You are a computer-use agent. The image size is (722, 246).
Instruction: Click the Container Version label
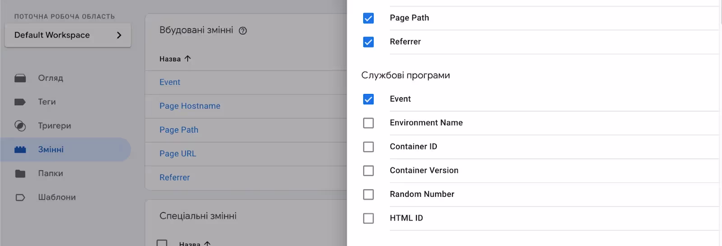[424, 171]
